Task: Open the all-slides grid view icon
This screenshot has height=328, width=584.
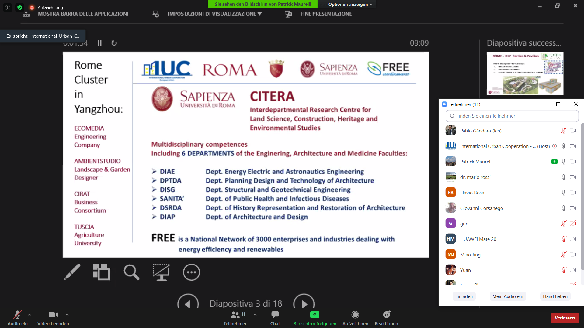Action: 101,272
